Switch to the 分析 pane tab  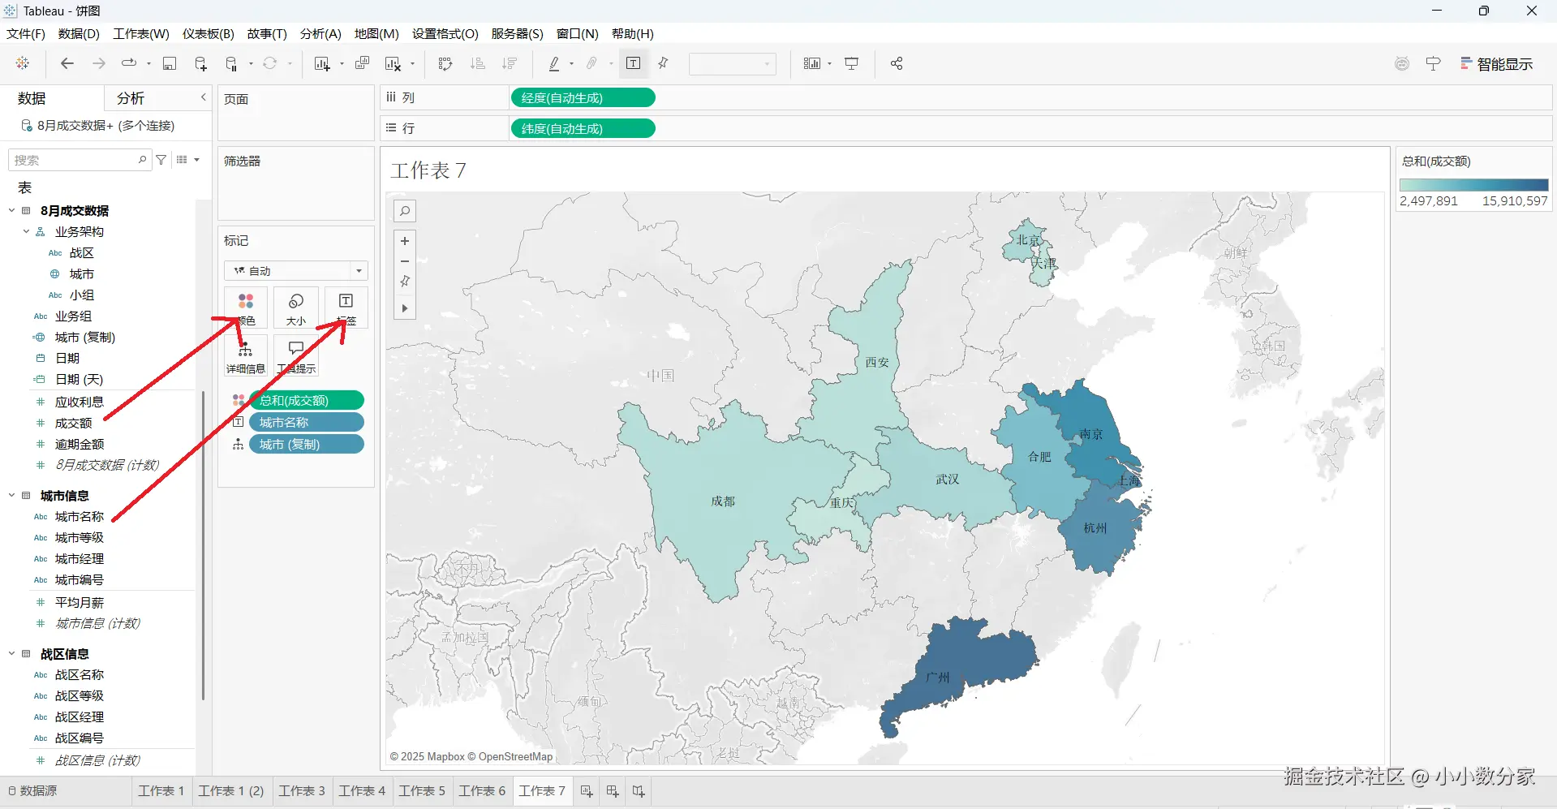[131, 98]
